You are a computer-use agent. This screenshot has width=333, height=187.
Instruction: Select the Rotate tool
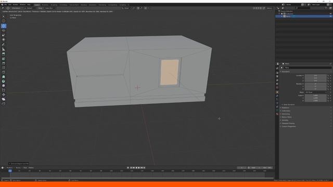coord(4,31)
